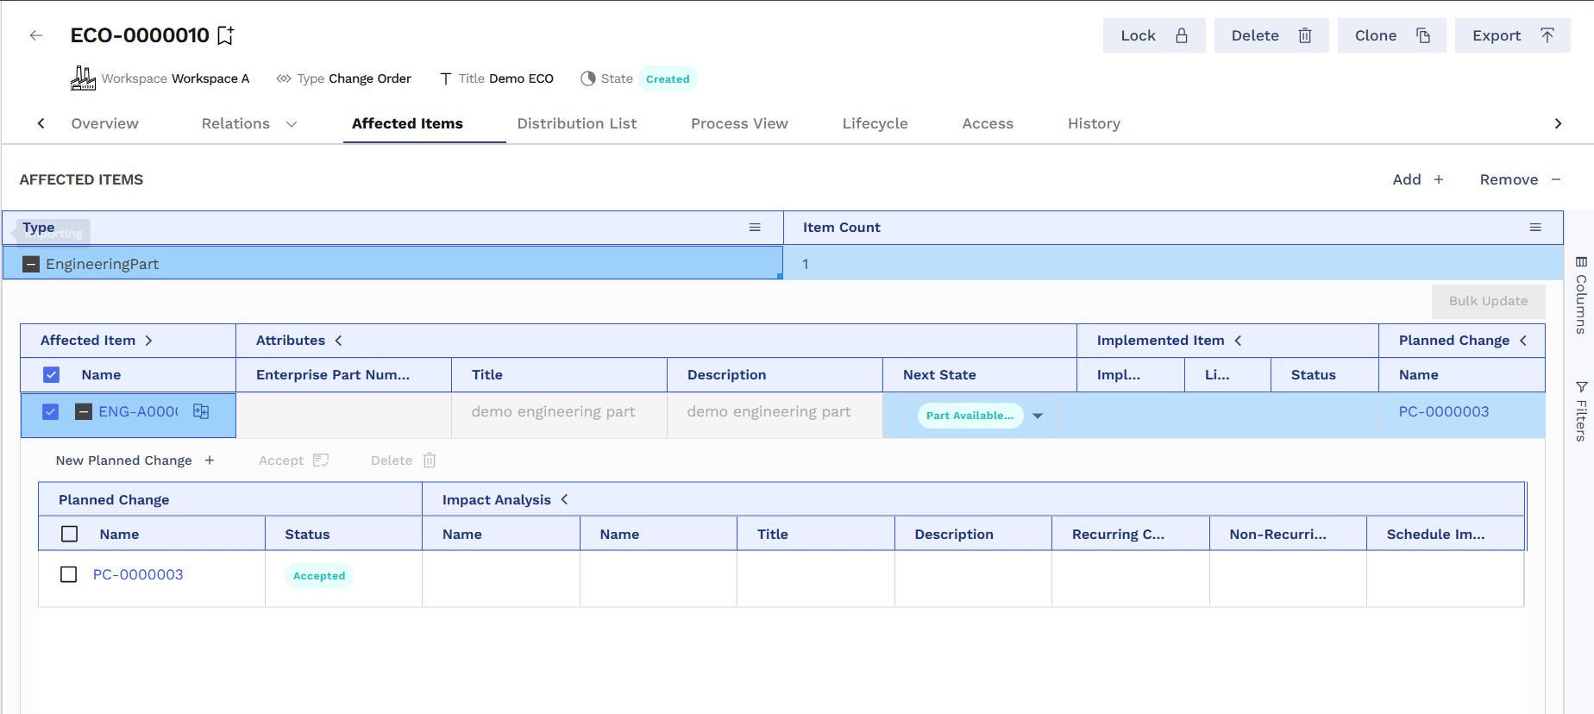Image resolution: width=1594 pixels, height=714 pixels.
Task: Click the Description column header in attributes
Action: [727, 375]
